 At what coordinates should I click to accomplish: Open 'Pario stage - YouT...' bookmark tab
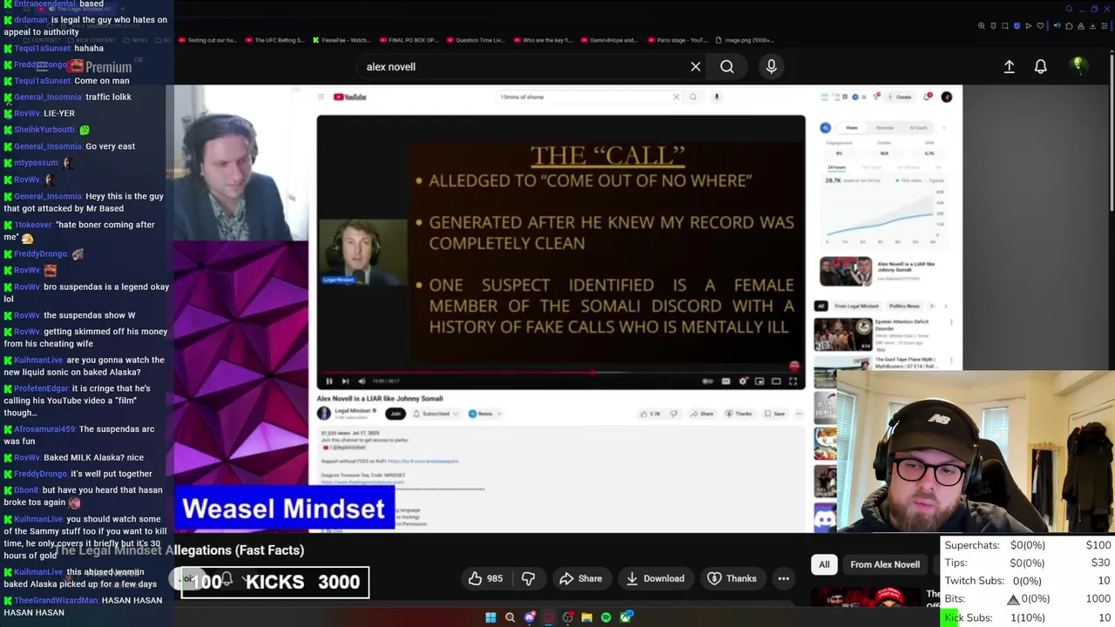677,40
